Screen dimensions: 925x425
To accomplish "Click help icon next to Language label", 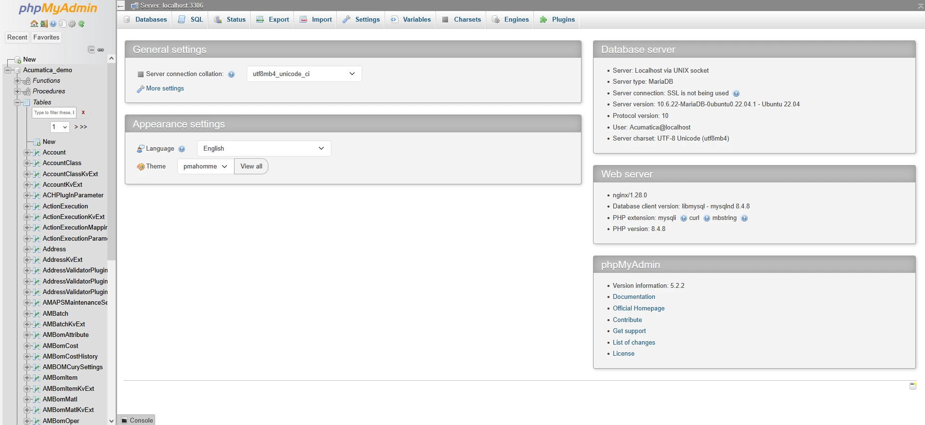I will point(182,149).
